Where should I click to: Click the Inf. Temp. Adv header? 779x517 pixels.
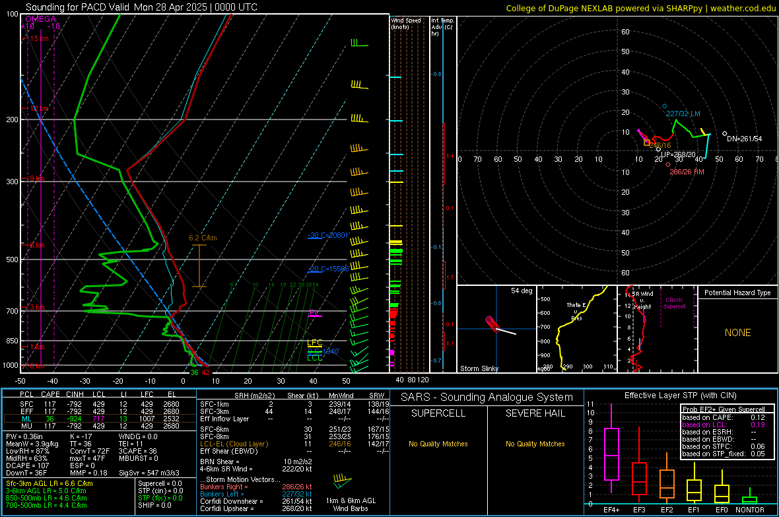[x=442, y=26]
